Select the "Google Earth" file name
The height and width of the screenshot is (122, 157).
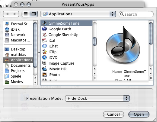click(x=60, y=29)
